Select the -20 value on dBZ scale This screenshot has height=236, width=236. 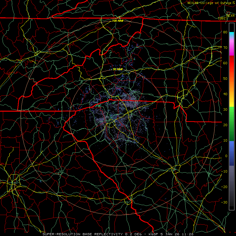(224, 187)
